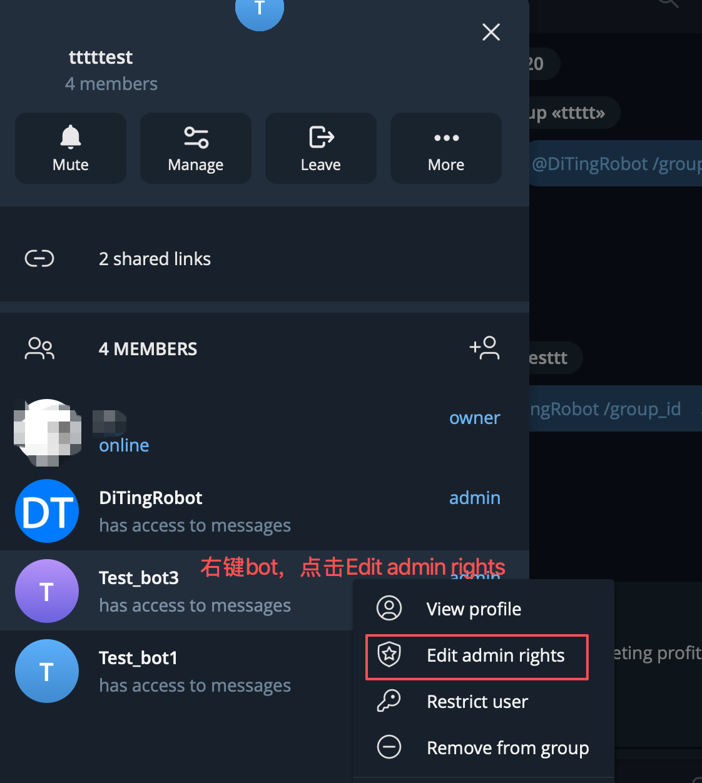702x783 pixels.
Task: Leave the tttttest group
Action: (321, 148)
